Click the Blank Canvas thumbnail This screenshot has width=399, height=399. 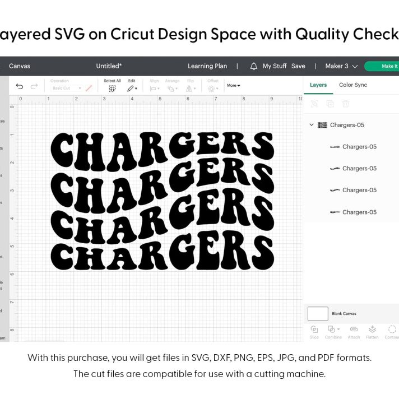coord(318,313)
